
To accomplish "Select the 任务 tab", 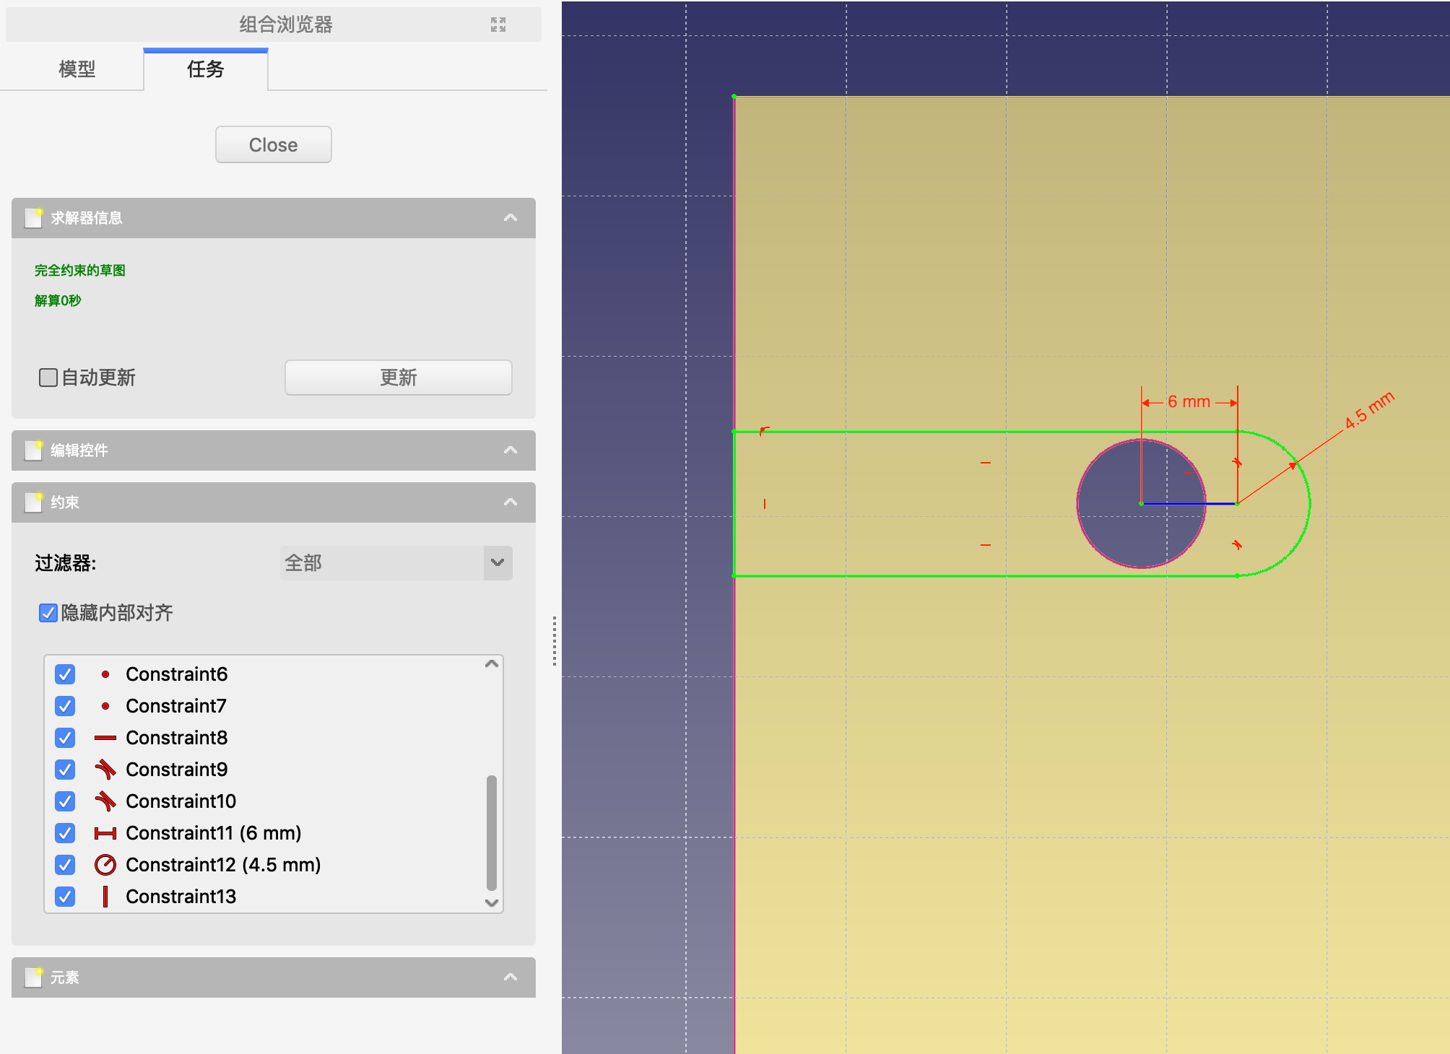I will [206, 69].
